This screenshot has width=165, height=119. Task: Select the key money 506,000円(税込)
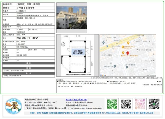tap(22, 47)
